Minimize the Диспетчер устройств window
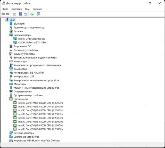 (x=140, y=3)
